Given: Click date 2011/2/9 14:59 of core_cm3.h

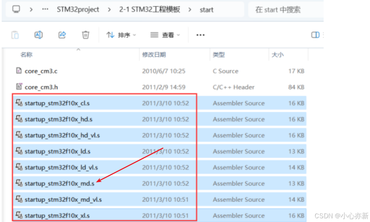Looking at the screenshot, I should [x=164, y=87].
